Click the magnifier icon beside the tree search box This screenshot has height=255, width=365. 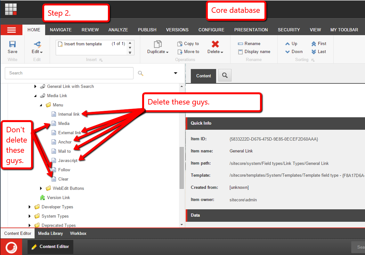[140, 73]
